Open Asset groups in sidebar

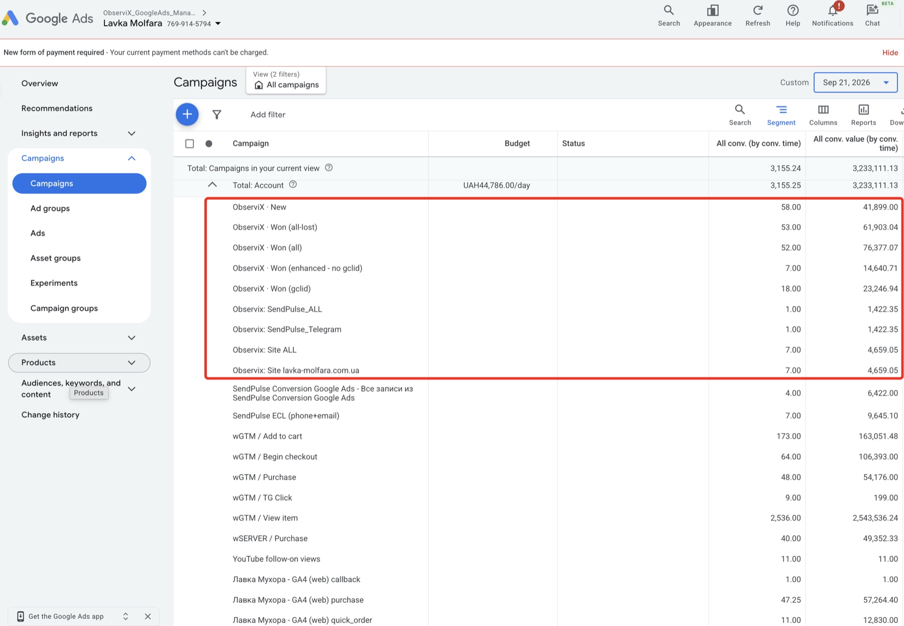point(55,258)
